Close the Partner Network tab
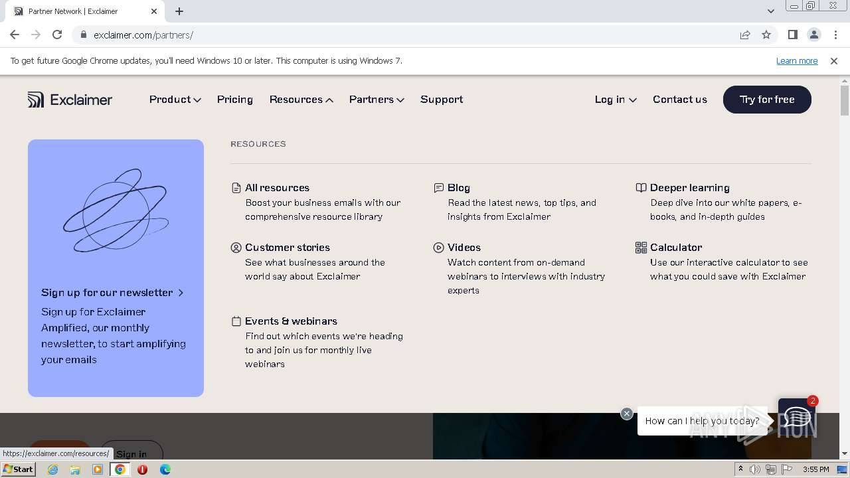Viewport: 850px width, 478px height. click(x=154, y=11)
